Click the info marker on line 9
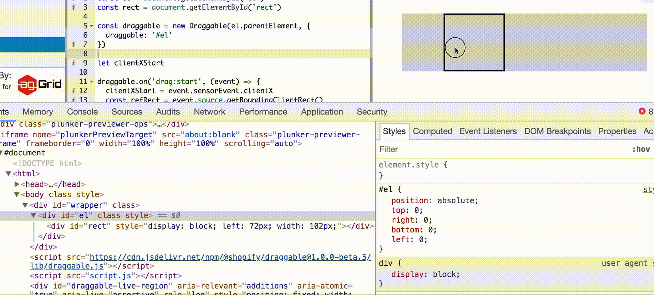 (x=73, y=63)
